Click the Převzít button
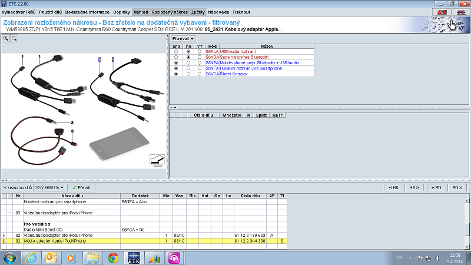The height and width of the screenshot is (265, 471). (x=81, y=187)
